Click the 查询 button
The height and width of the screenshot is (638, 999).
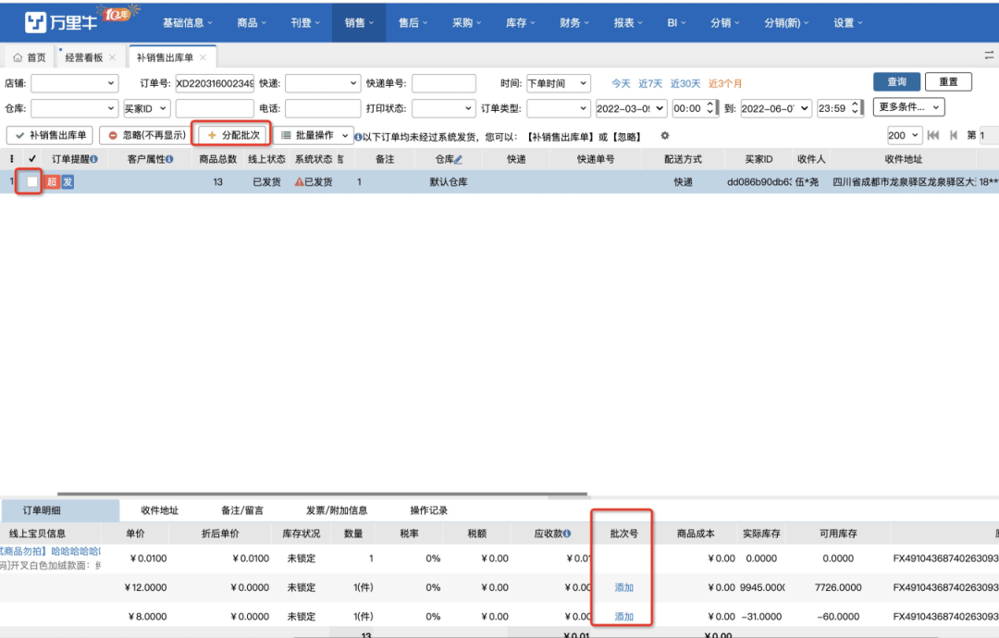pos(896,82)
